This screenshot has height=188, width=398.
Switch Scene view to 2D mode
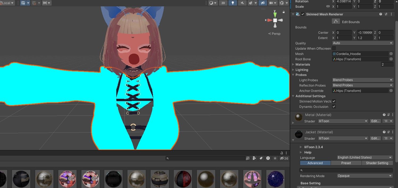click(x=223, y=3)
